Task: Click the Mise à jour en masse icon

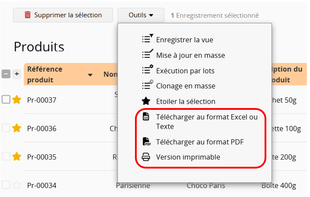Action: tap(147, 55)
